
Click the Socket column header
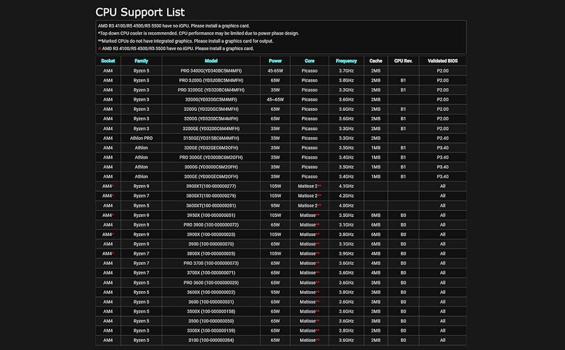click(108, 61)
